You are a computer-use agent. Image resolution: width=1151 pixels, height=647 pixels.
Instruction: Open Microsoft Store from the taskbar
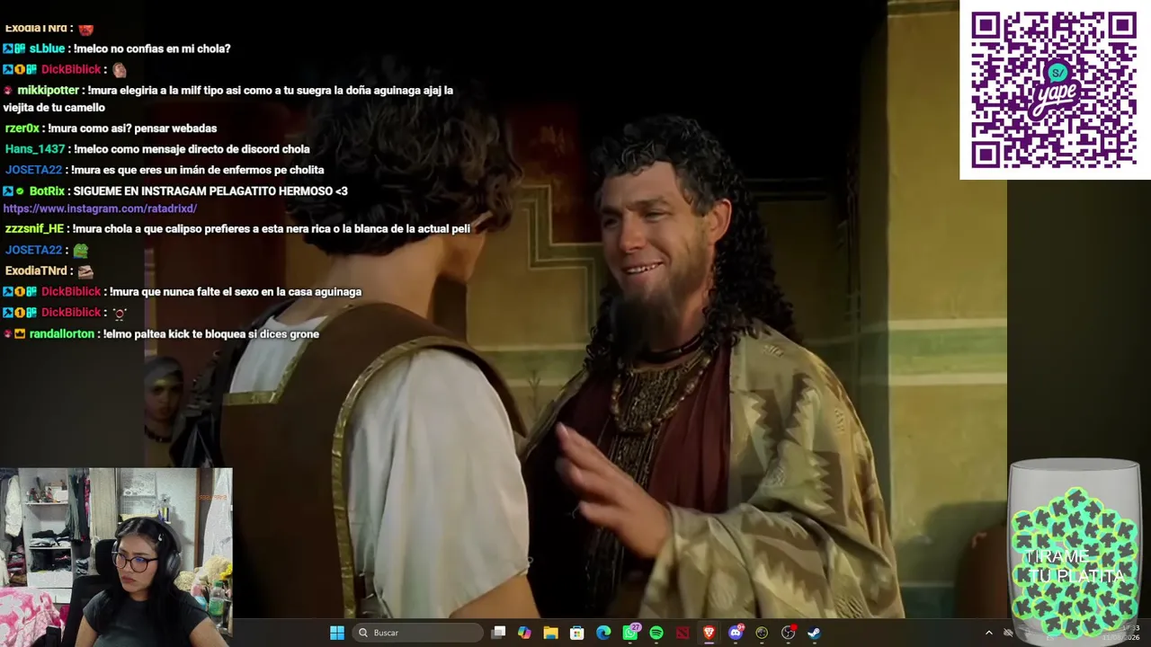(577, 633)
